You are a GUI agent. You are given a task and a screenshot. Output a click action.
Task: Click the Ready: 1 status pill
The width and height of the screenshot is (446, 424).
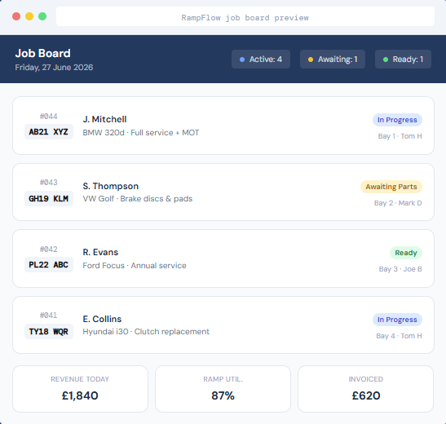click(403, 60)
